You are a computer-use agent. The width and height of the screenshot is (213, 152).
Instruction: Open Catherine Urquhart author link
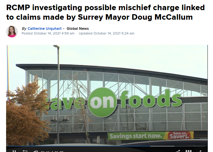44,29
